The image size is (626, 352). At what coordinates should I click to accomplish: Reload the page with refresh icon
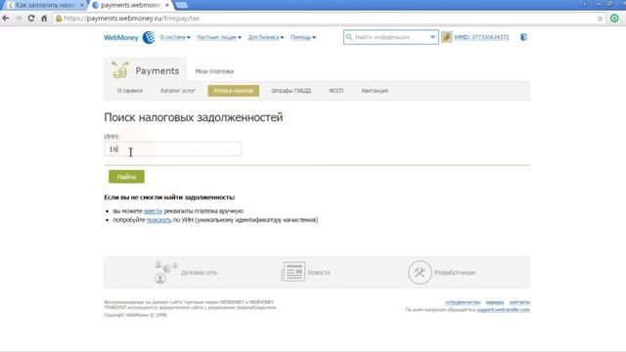(31, 19)
